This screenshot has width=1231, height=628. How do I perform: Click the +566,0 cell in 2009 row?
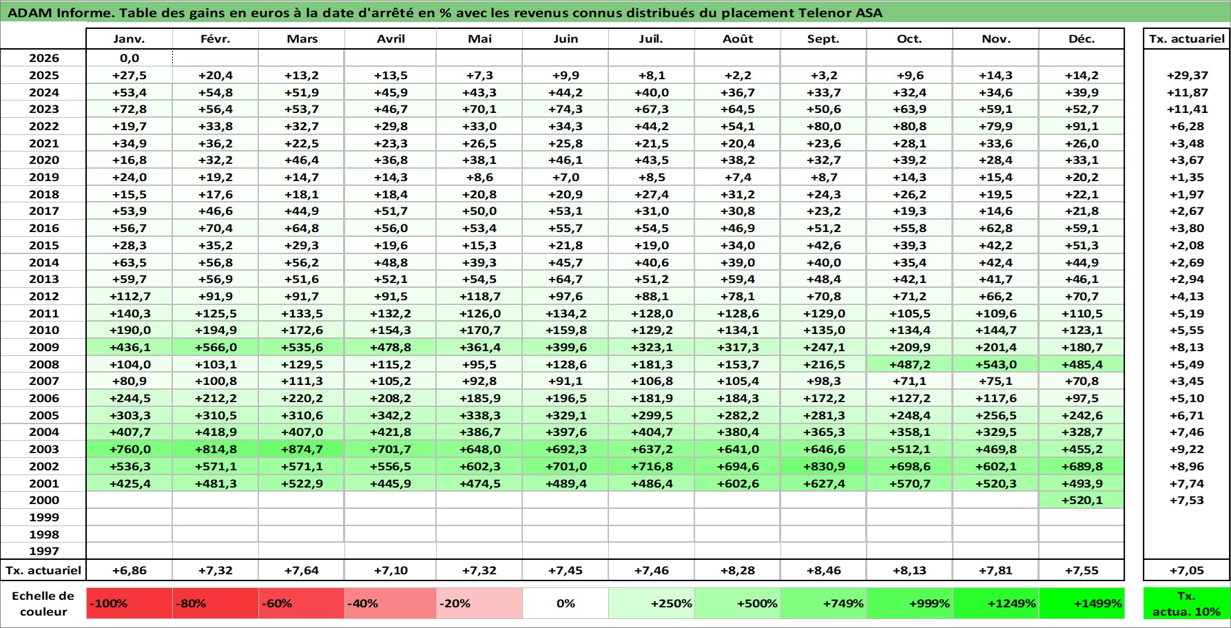coord(216,348)
